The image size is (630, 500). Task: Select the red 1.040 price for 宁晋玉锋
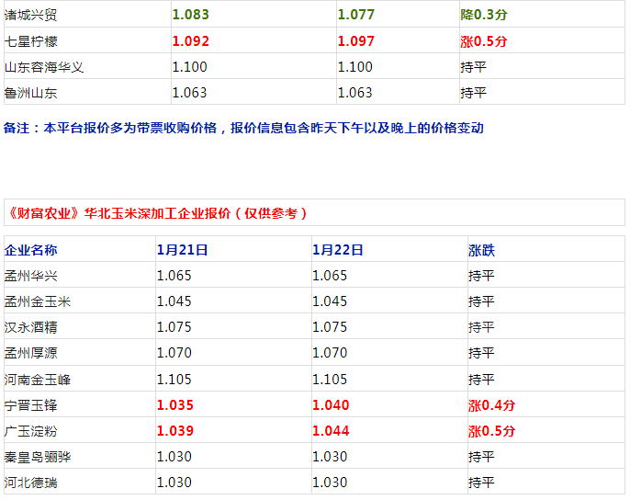tap(331, 405)
